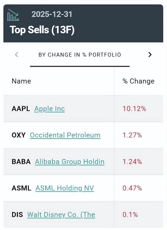167x230 pixels.
Task: Click the 0.47% change value for ASML
Action: 132,188
